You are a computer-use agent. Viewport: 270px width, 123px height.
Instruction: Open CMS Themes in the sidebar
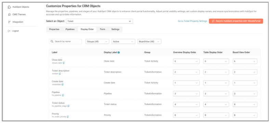[19, 14]
